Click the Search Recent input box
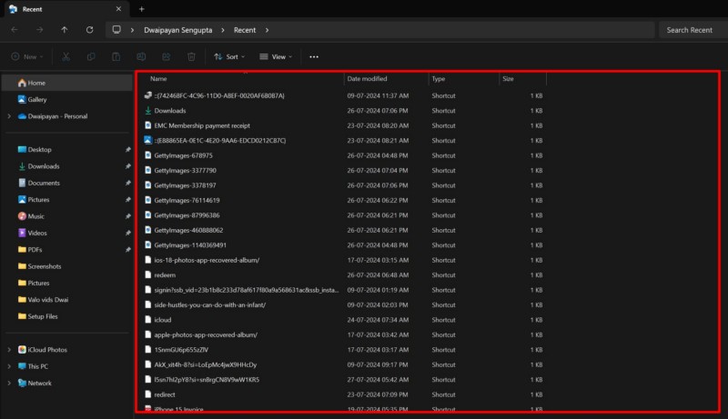Screen dimensions: 728x419 point(689,30)
